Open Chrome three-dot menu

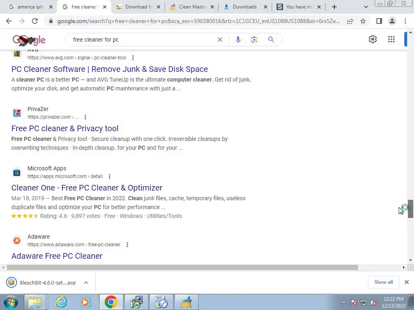point(405,21)
